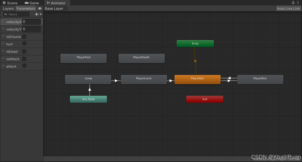Toggle the Auto Live Link button
302x162 pixels.
point(288,9)
